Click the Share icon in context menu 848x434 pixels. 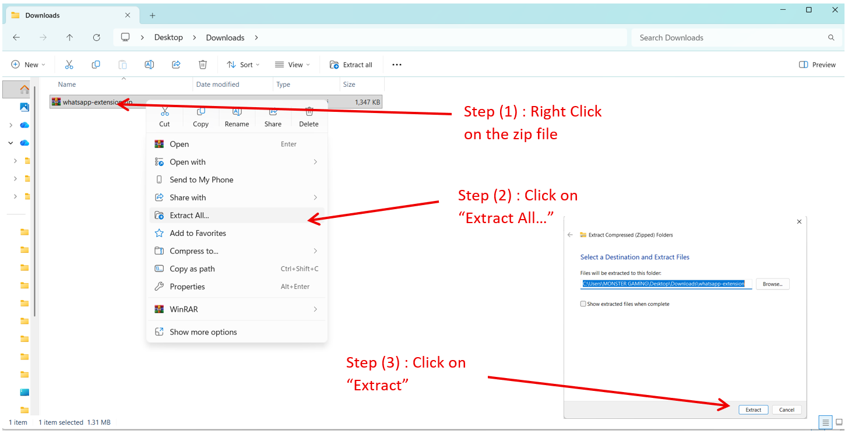pos(273,112)
